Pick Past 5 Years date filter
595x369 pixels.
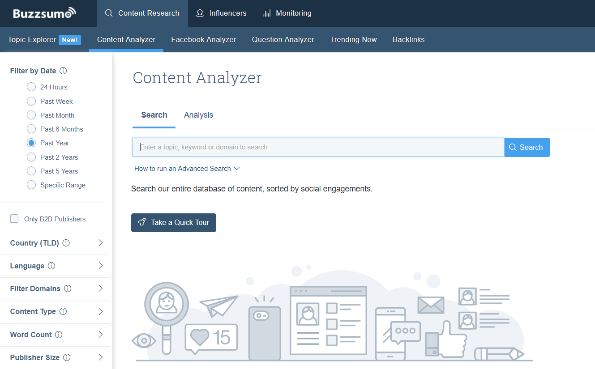(31, 171)
